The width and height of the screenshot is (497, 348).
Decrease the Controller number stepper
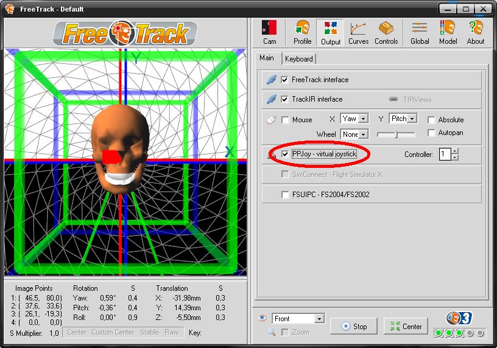[455, 158]
